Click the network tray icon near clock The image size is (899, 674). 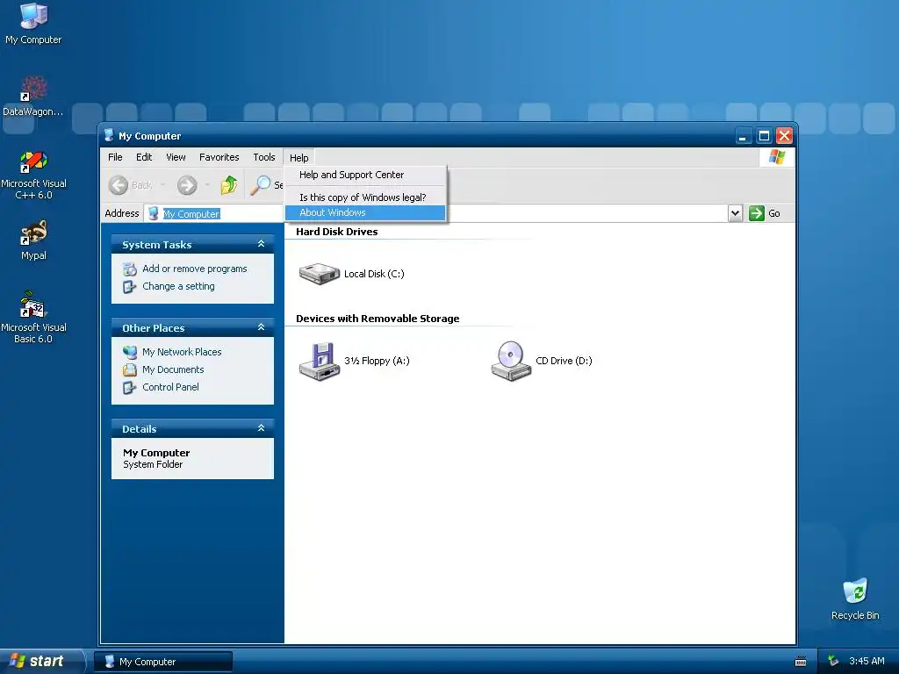[x=833, y=662]
